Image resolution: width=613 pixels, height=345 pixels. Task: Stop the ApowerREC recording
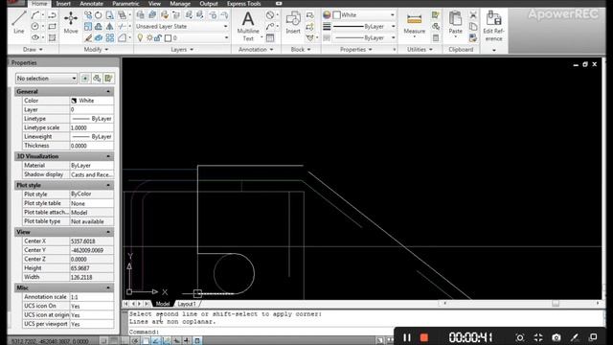[x=424, y=337]
